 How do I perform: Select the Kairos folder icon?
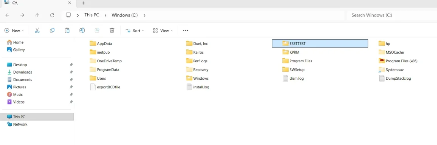point(189,52)
